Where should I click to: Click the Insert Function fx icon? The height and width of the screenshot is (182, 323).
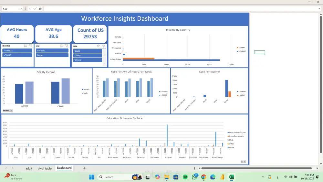click(40, 9)
